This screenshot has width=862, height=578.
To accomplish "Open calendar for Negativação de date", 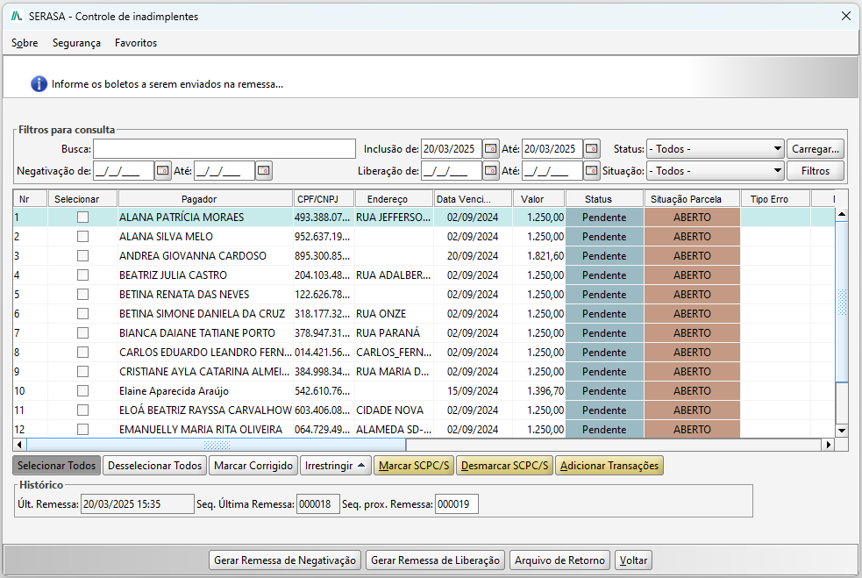I will click(x=163, y=170).
